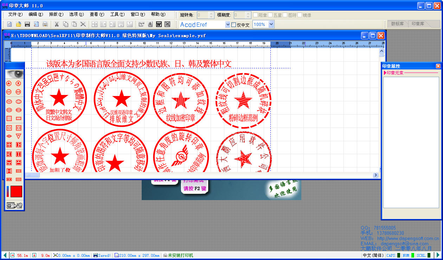Click the Print printer icon

coord(45,24)
